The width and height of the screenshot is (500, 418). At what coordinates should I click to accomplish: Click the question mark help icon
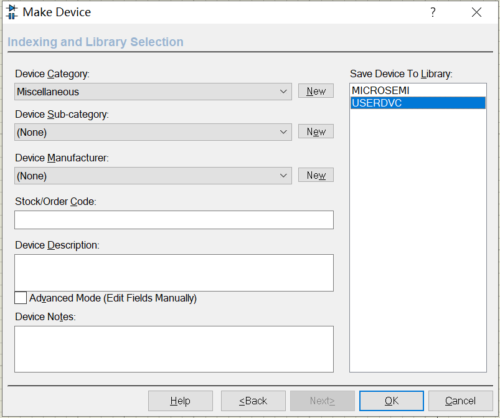click(433, 12)
